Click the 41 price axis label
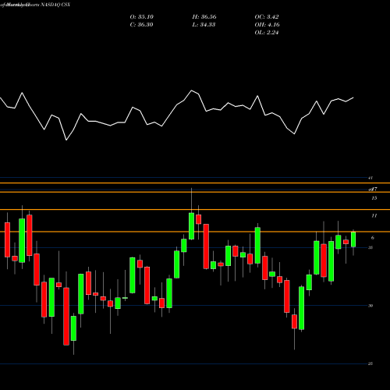The height and width of the screenshot is (390, 390). pyautogui.click(x=370, y=178)
